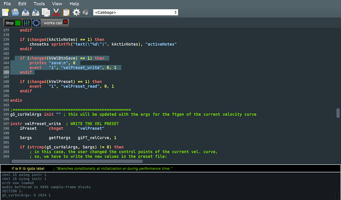This screenshot has height=200, width=341.
Task: Click "gS_curVelArgs" variable on line 195
Action: tap(26, 114)
